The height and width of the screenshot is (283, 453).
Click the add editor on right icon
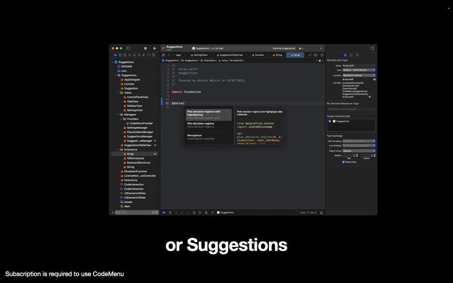322,55
